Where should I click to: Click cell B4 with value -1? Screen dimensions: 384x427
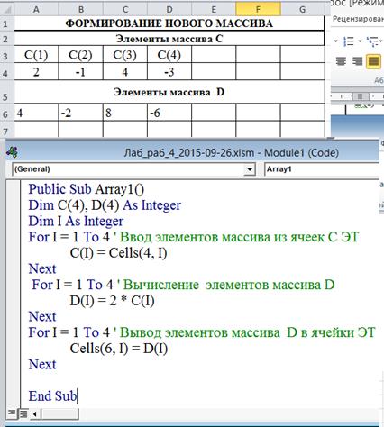80,72
